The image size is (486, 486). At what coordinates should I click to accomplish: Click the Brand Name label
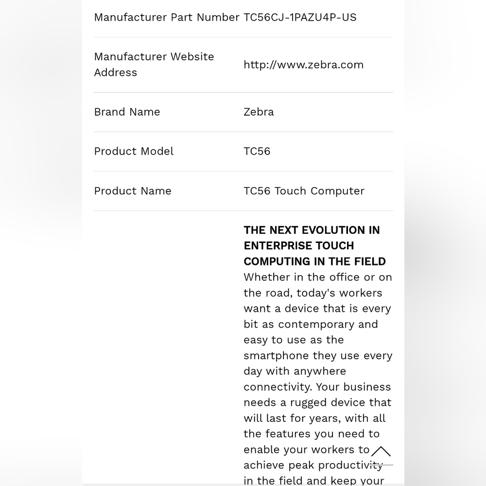(127, 112)
